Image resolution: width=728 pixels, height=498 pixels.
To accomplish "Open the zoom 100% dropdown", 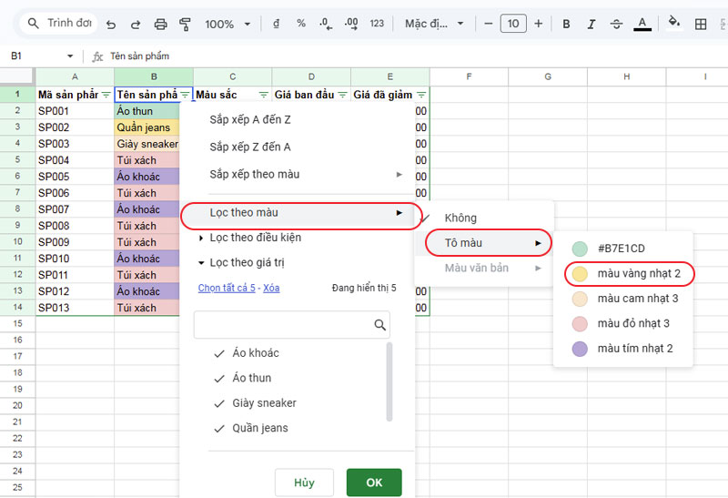I will click(227, 24).
